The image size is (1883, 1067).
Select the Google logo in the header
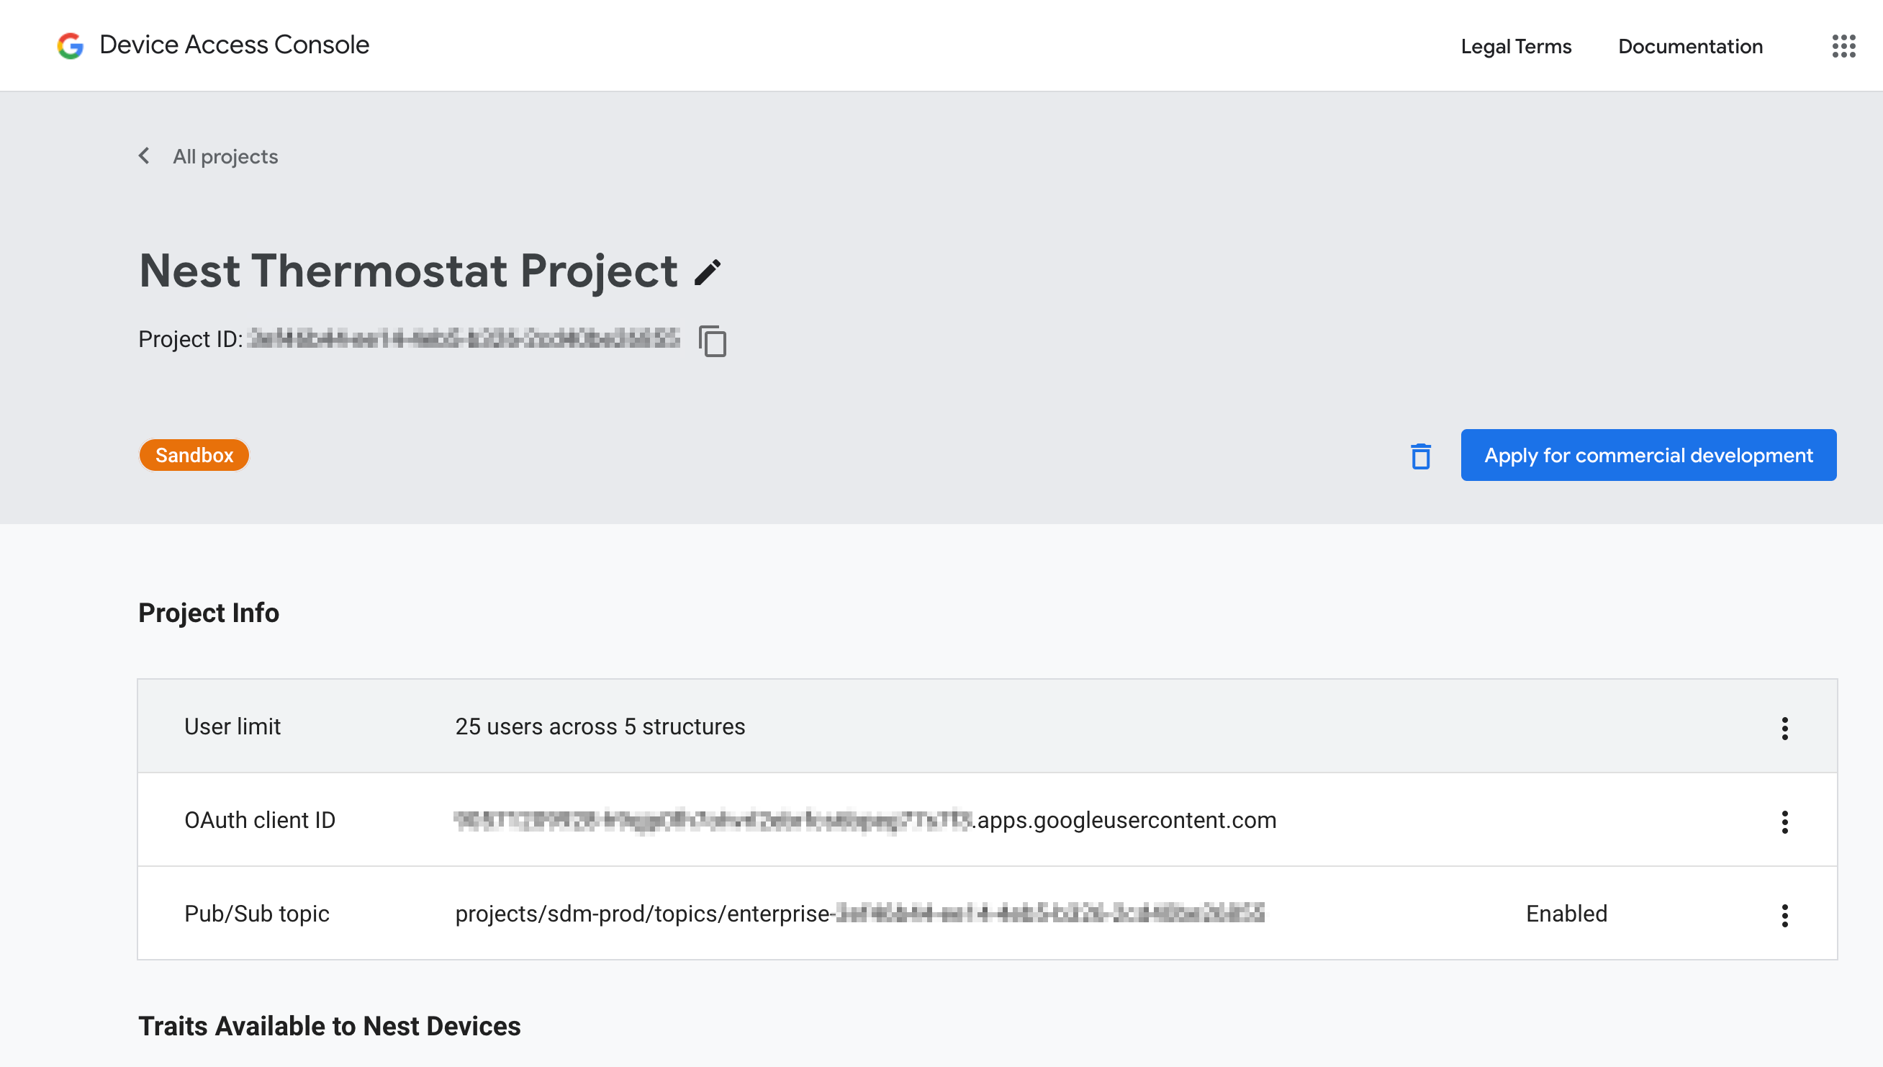point(69,45)
